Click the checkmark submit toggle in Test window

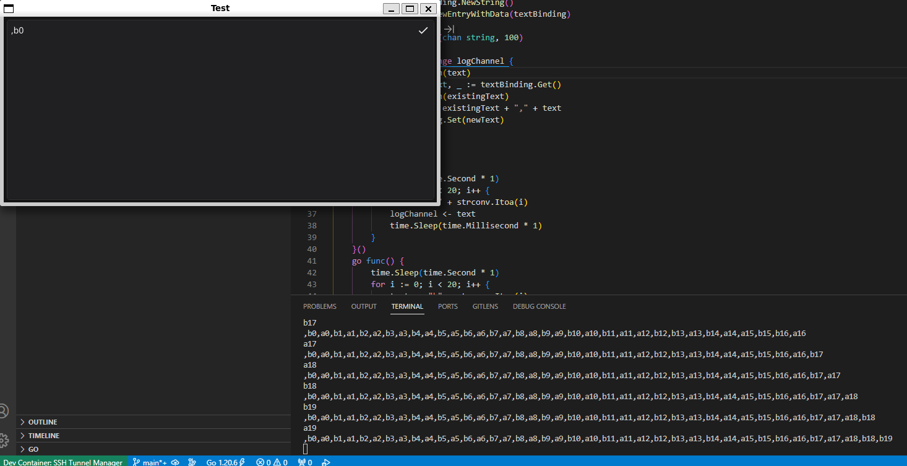[x=423, y=30]
